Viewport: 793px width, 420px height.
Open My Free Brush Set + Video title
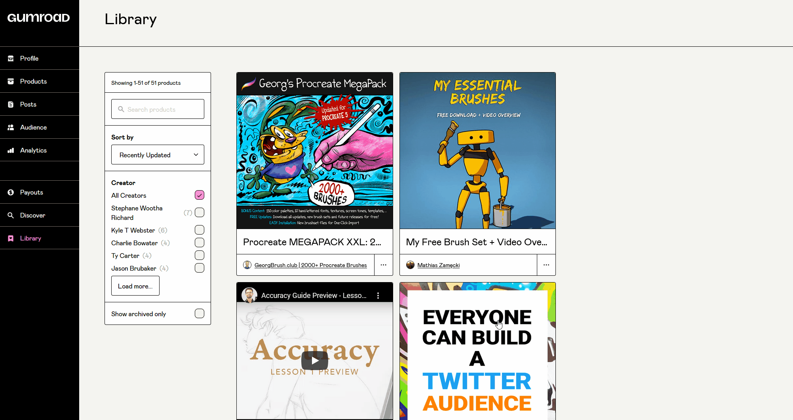(x=477, y=242)
